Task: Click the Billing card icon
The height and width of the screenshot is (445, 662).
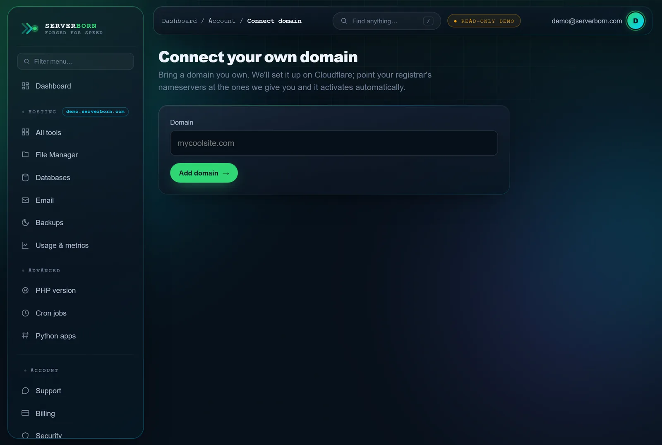Action: 25,413
